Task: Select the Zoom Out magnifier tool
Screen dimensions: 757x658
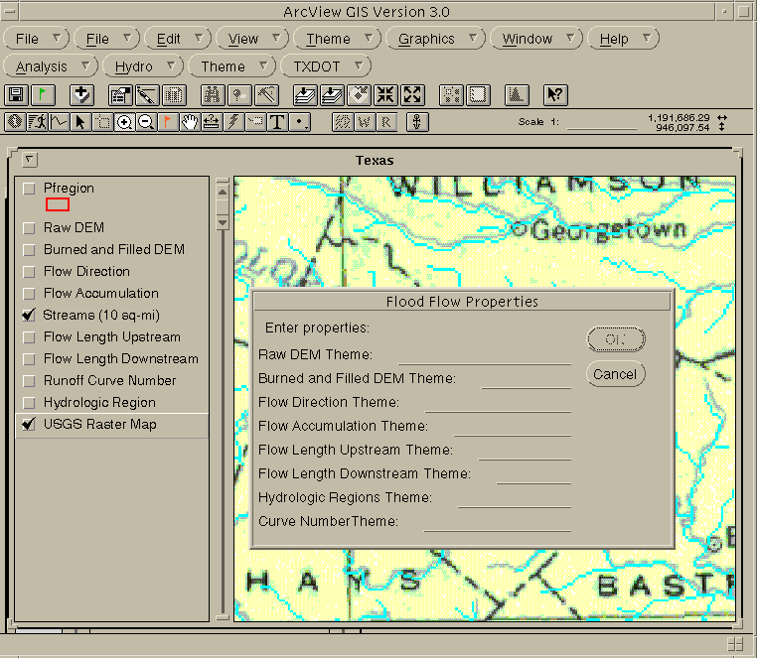Action: pyautogui.click(x=145, y=122)
